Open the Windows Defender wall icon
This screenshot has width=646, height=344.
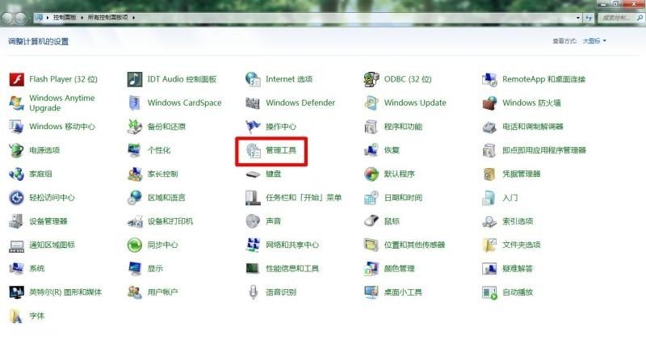pyautogui.click(x=253, y=103)
